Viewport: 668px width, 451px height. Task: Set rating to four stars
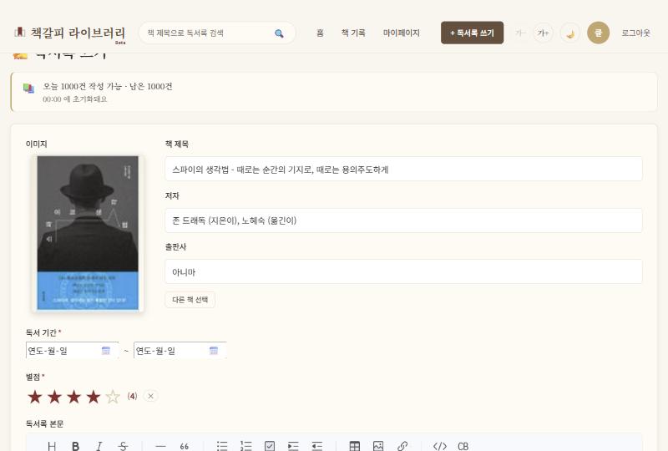(94, 397)
